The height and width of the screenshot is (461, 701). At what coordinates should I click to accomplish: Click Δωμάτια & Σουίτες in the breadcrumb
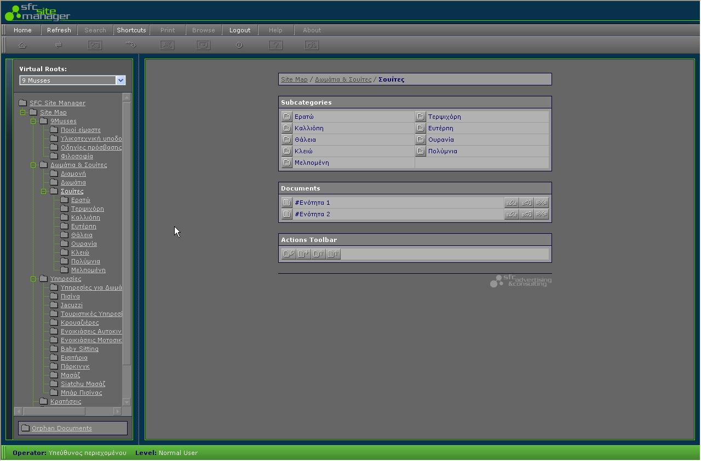[x=343, y=79]
